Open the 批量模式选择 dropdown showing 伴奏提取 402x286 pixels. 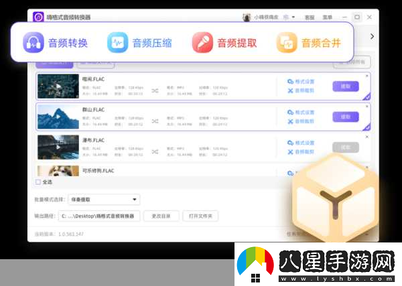(x=104, y=200)
